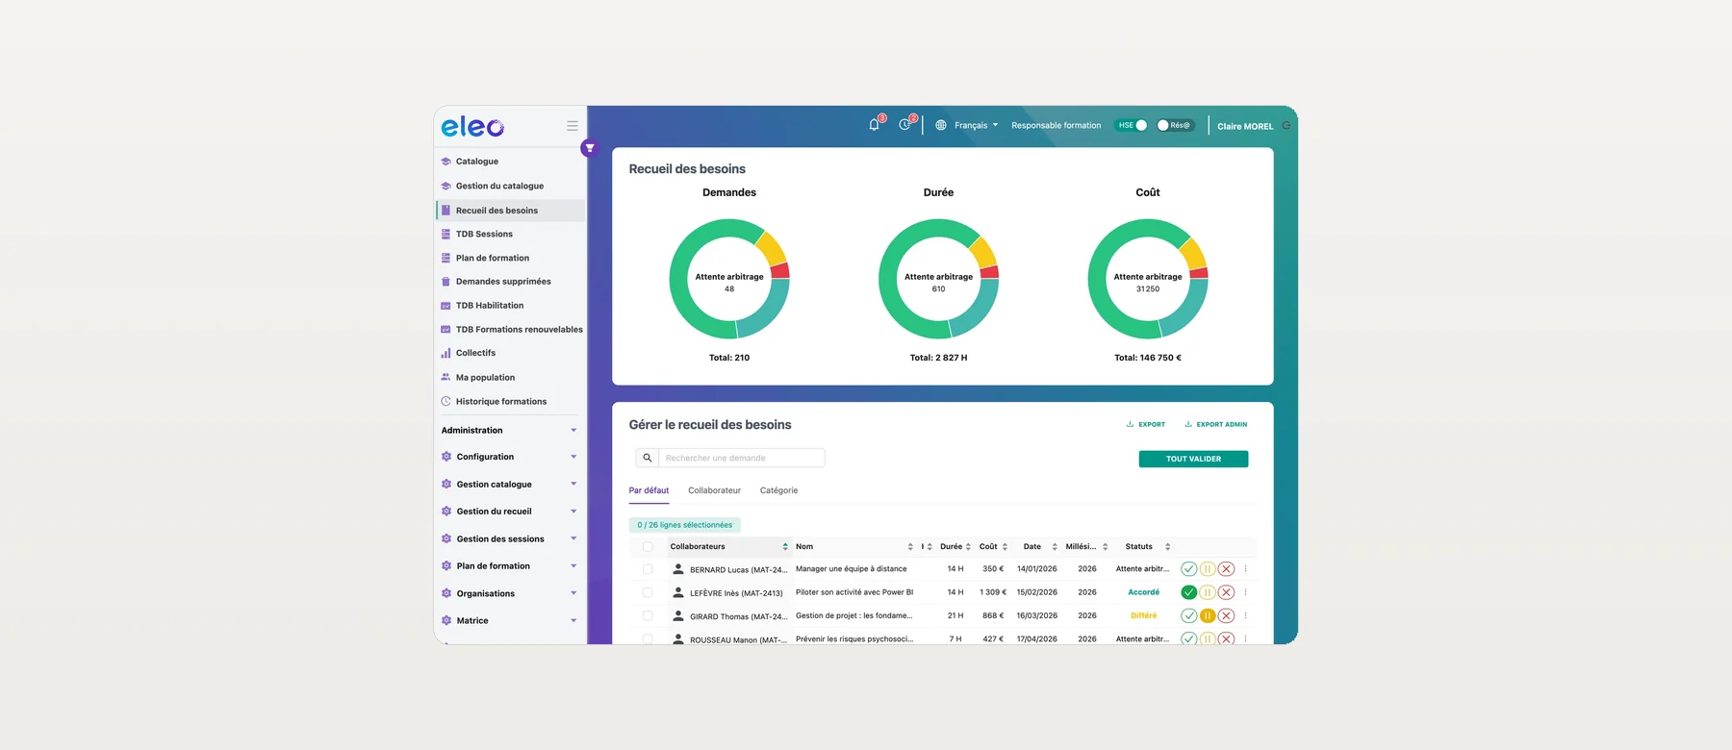Check the select-all checkbox in table header
The image size is (1732, 750).
pos(648,547)
